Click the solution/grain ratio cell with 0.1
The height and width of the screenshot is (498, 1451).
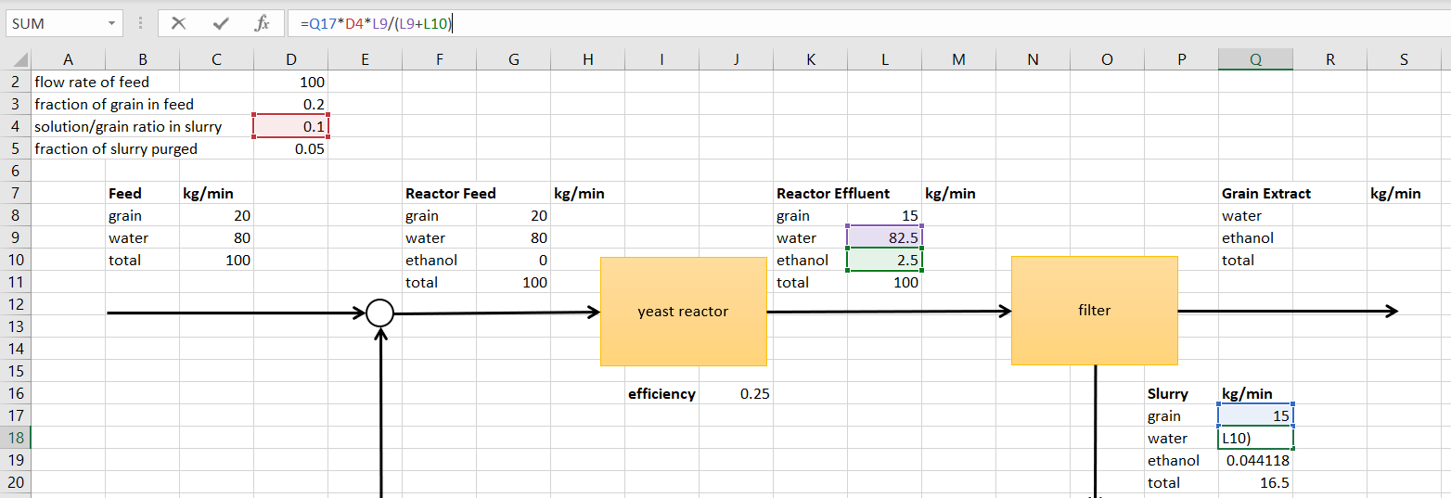pos(290,127)
